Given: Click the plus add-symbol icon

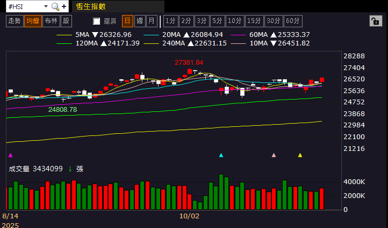Looking at the screenshot, I should tap(64, 6).
